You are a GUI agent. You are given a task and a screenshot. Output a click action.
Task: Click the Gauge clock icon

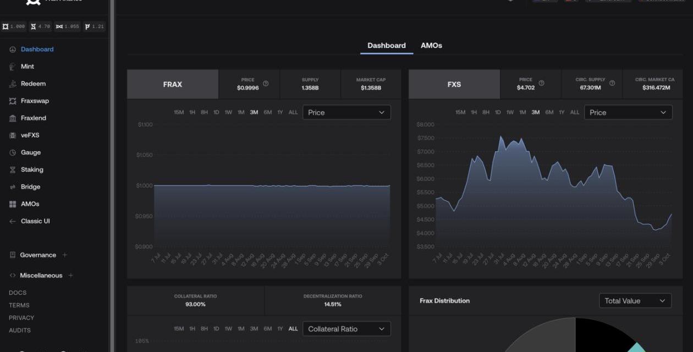point(13,152)
